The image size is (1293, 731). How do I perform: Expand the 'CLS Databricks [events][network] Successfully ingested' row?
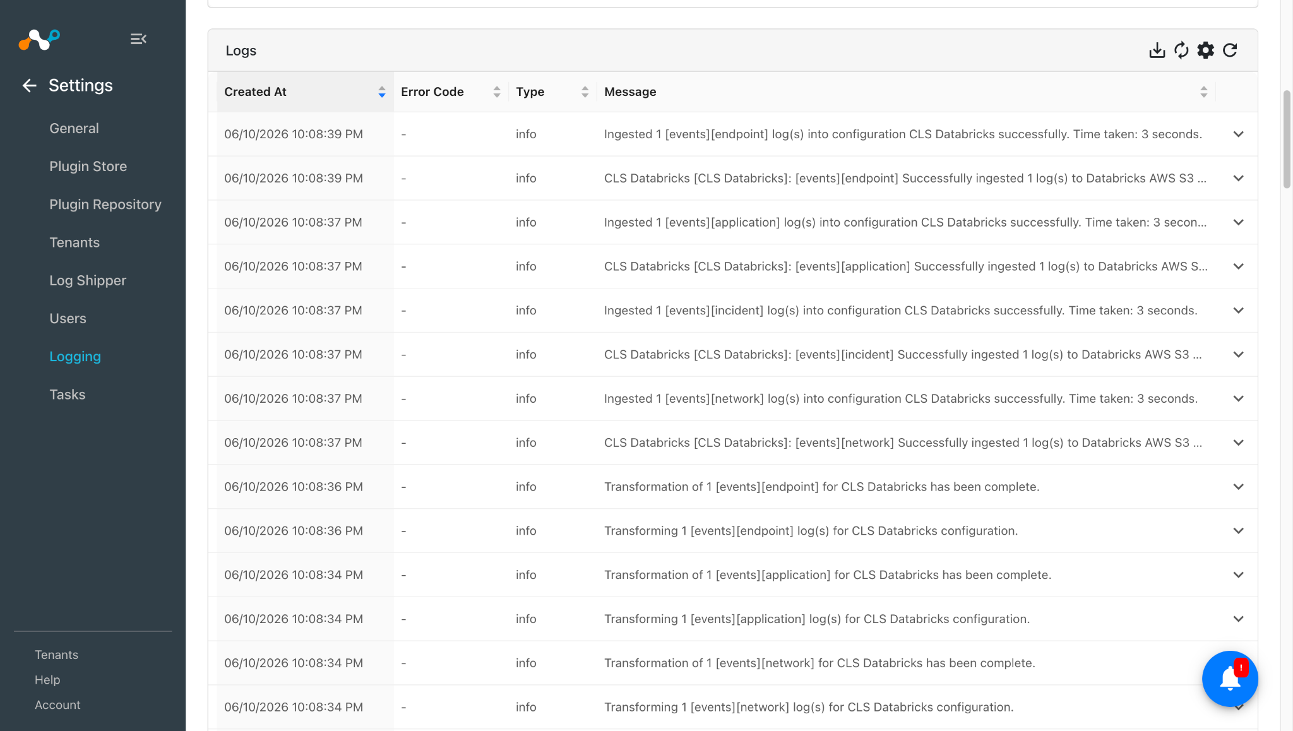tap(1238, 443)
